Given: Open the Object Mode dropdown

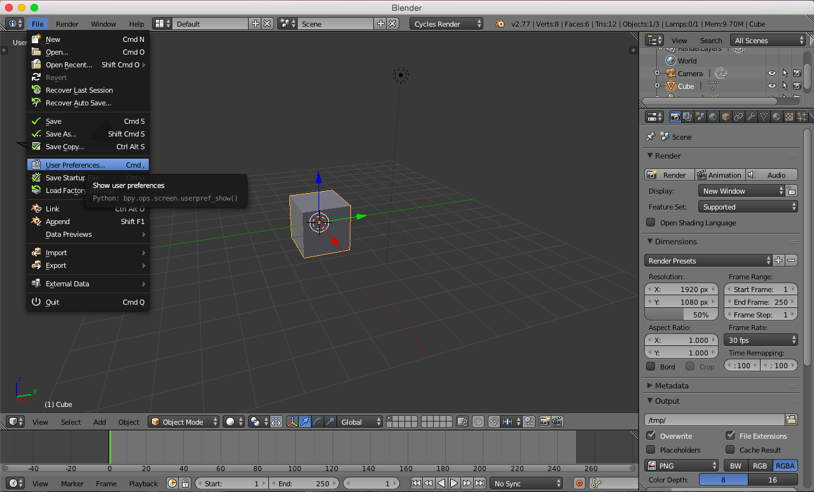Looking at the screenshot, I should (184, 422).
